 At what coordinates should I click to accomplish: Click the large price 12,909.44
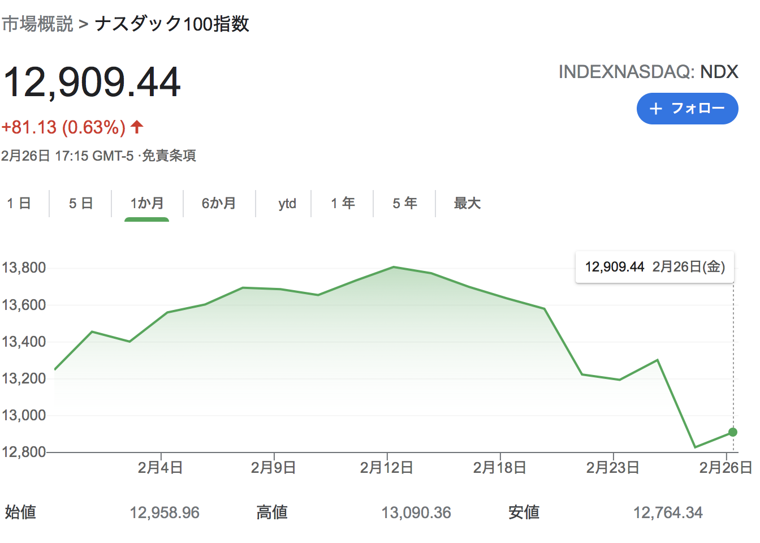click(x=92, y=83)
